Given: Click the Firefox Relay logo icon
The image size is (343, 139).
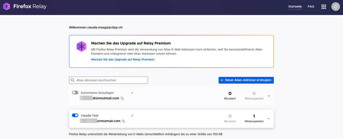Looking at the screenshot, I should tap(7, 7).
